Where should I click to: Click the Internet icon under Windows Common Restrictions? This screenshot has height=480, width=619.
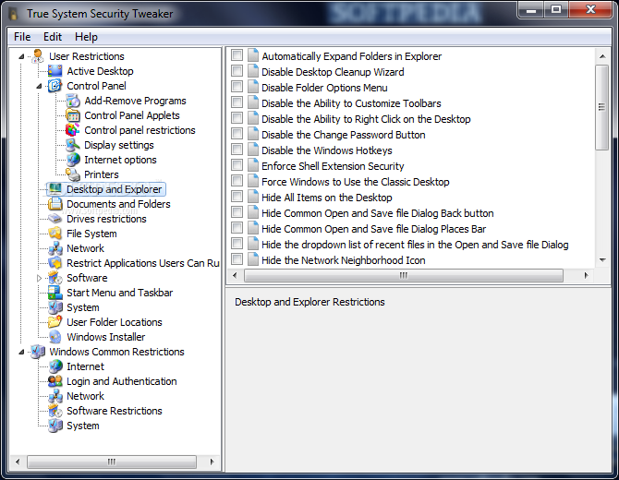pyautogui.click(x=55, y=366)
